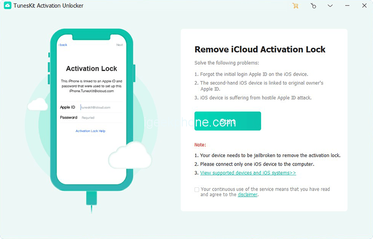This screenshot has width=373, height=239.
Task: Click Activation Lock Help on phone screen
Action: (x=90, y=131)
